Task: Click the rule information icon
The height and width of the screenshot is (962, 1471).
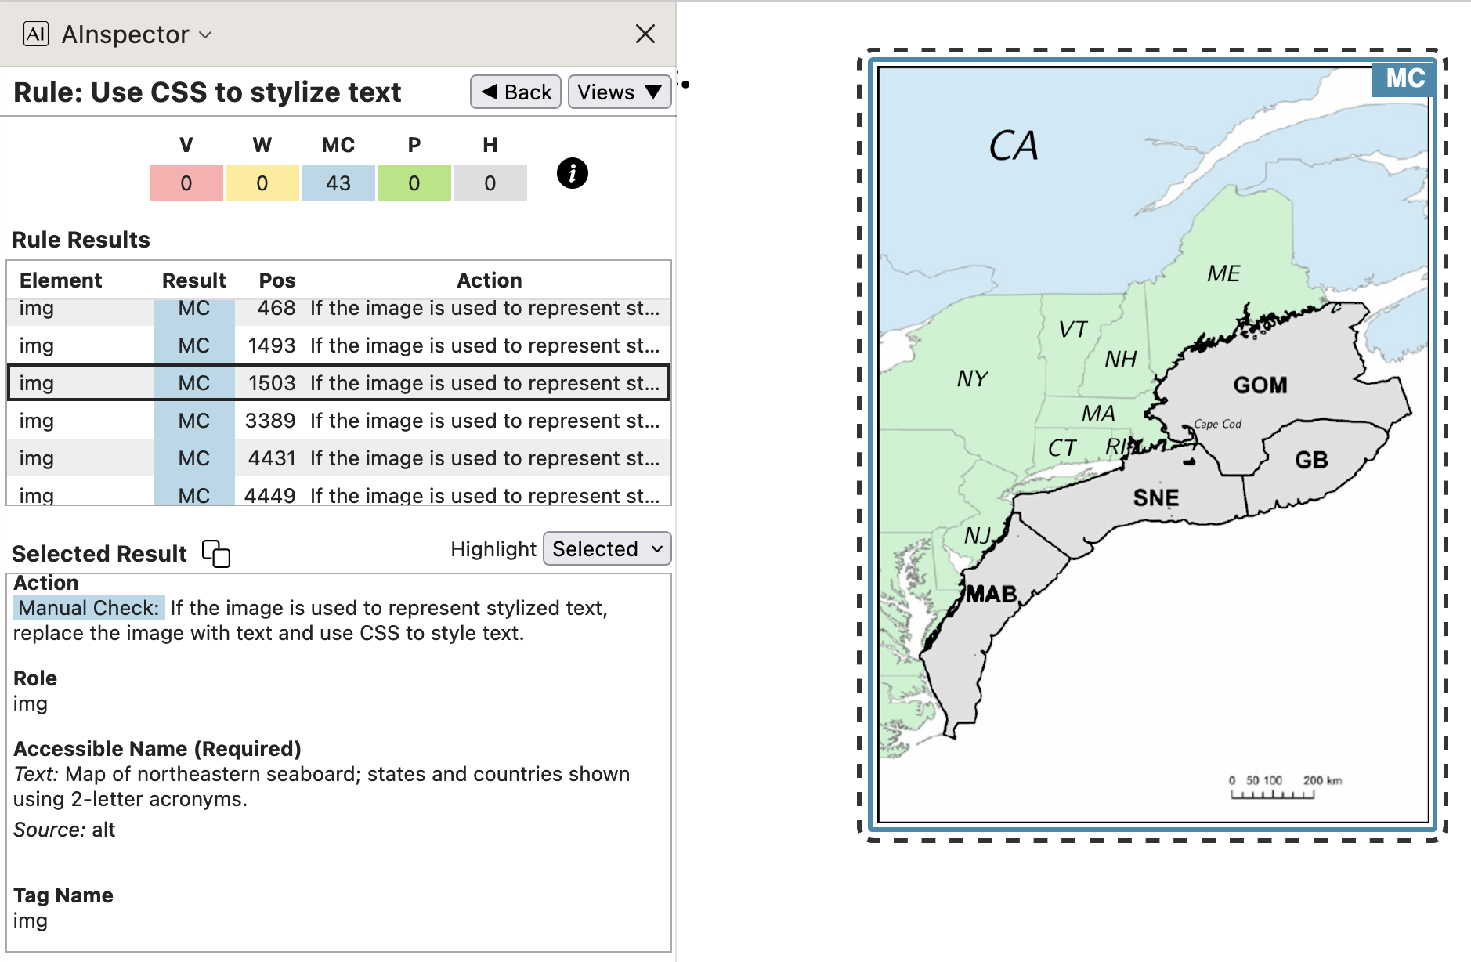Action: pyautogui.click(x=572, y=173)
